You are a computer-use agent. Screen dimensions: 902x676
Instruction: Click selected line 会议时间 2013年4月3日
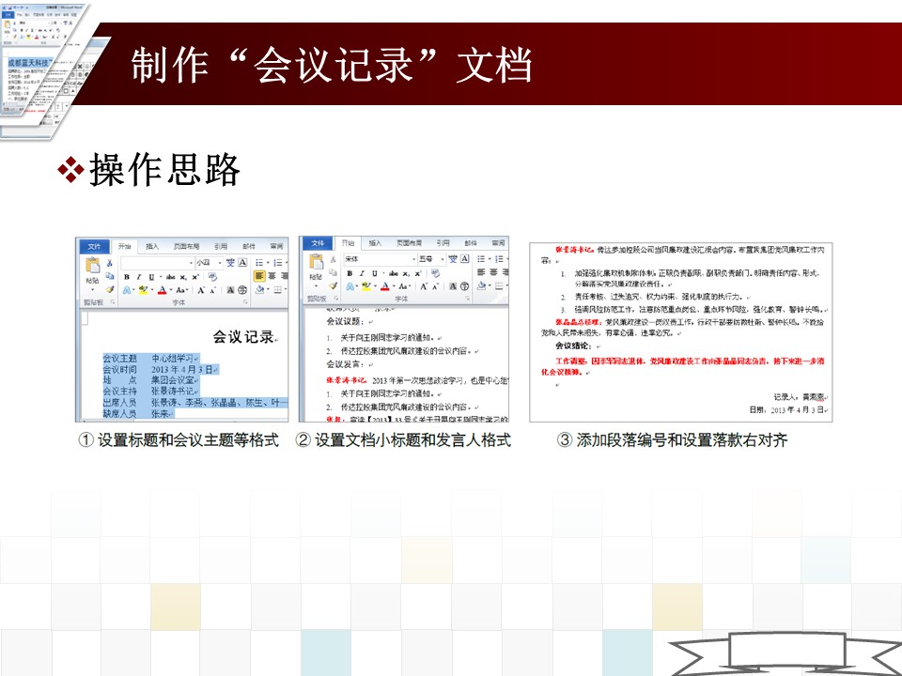click(x=161, y=369)
